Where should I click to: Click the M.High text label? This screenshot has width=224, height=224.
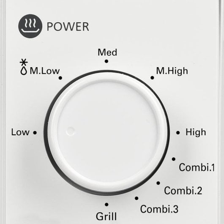[x=172, y=71]
